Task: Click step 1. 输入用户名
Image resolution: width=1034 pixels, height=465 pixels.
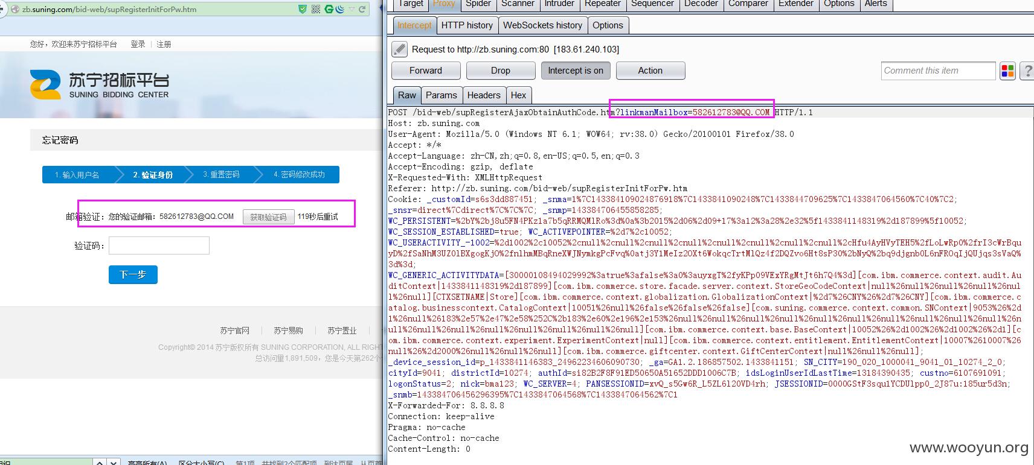Action: pos(77,175)
